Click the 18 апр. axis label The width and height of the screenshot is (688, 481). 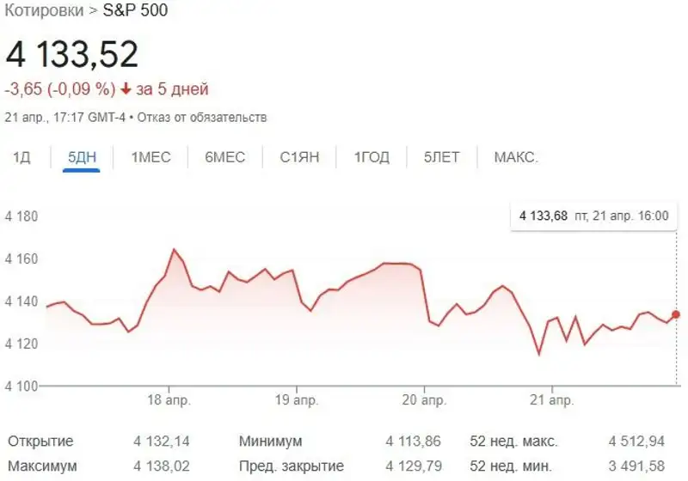(169, 400)
